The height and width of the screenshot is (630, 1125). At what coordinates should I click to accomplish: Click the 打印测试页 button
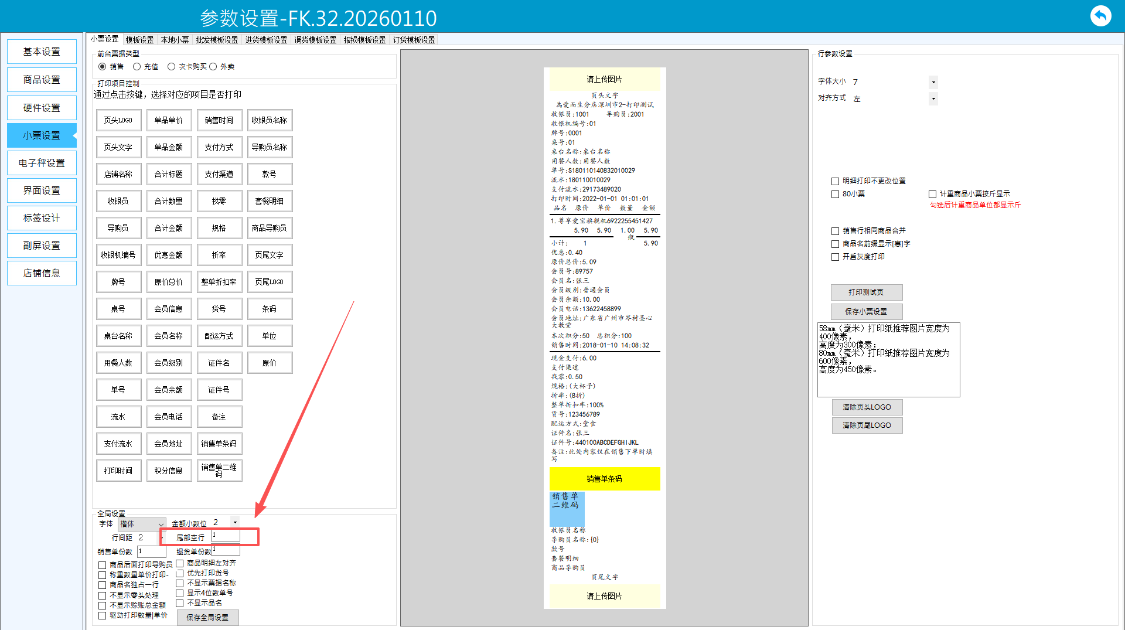[866, 292]
